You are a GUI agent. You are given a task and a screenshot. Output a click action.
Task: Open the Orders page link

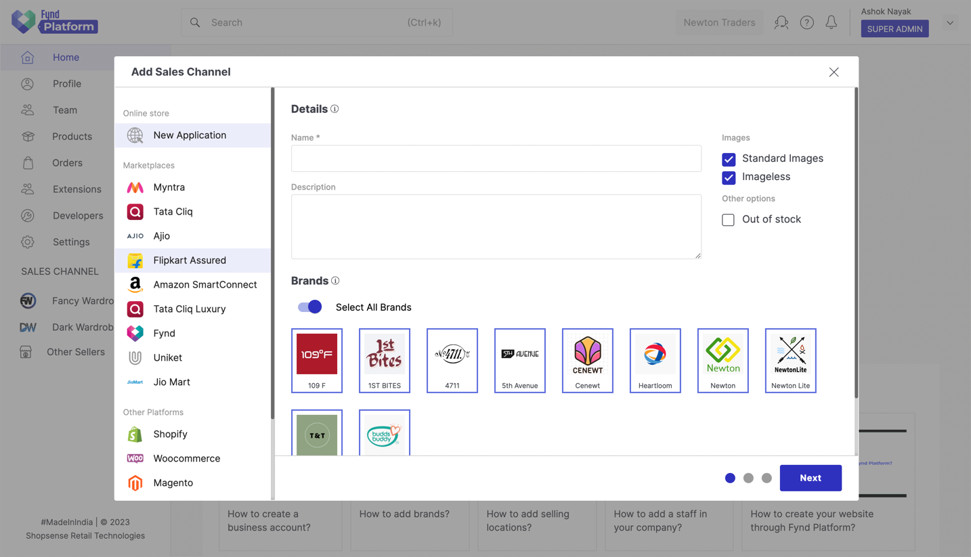coord(67,163)
